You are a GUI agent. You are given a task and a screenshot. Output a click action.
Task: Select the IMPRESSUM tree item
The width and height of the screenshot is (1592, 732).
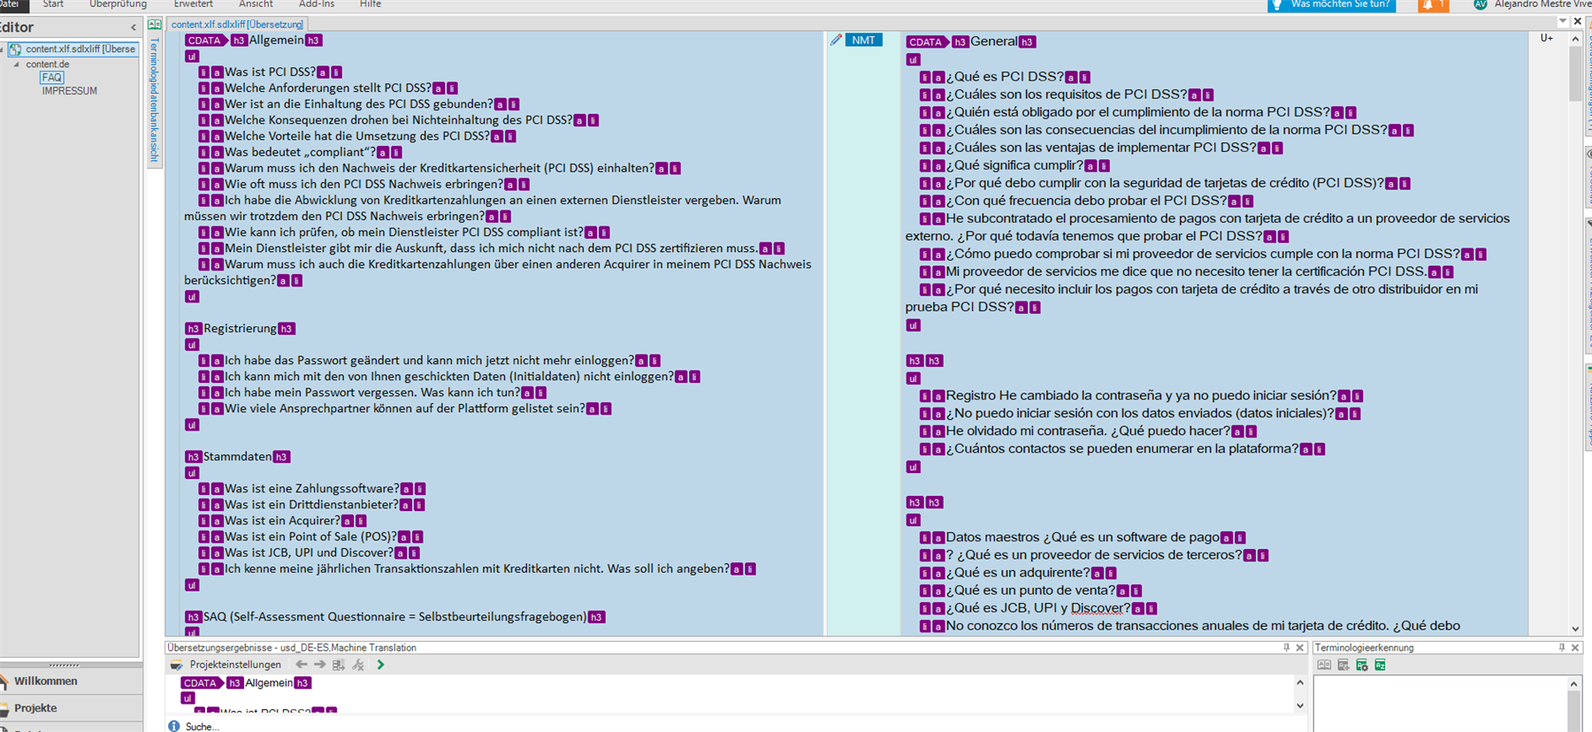click(69, 91)
